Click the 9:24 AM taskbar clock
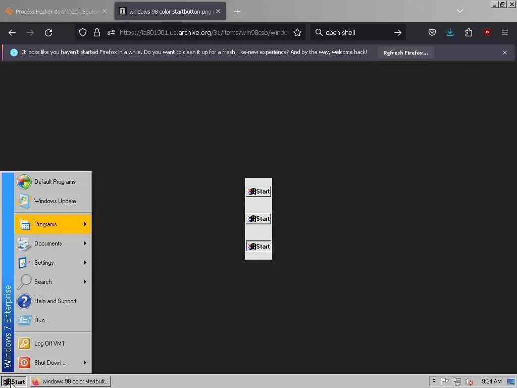Viewport: 517px width, 388px height. 491,381
